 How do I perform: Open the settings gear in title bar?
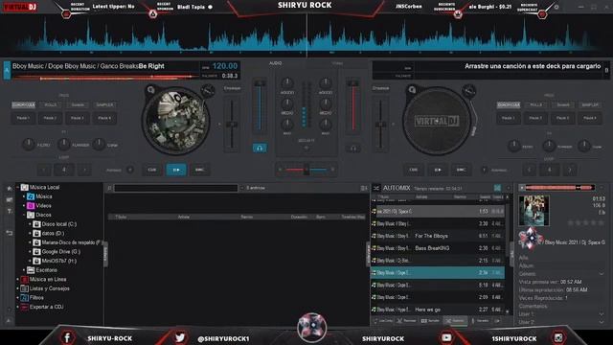point(556,7)
